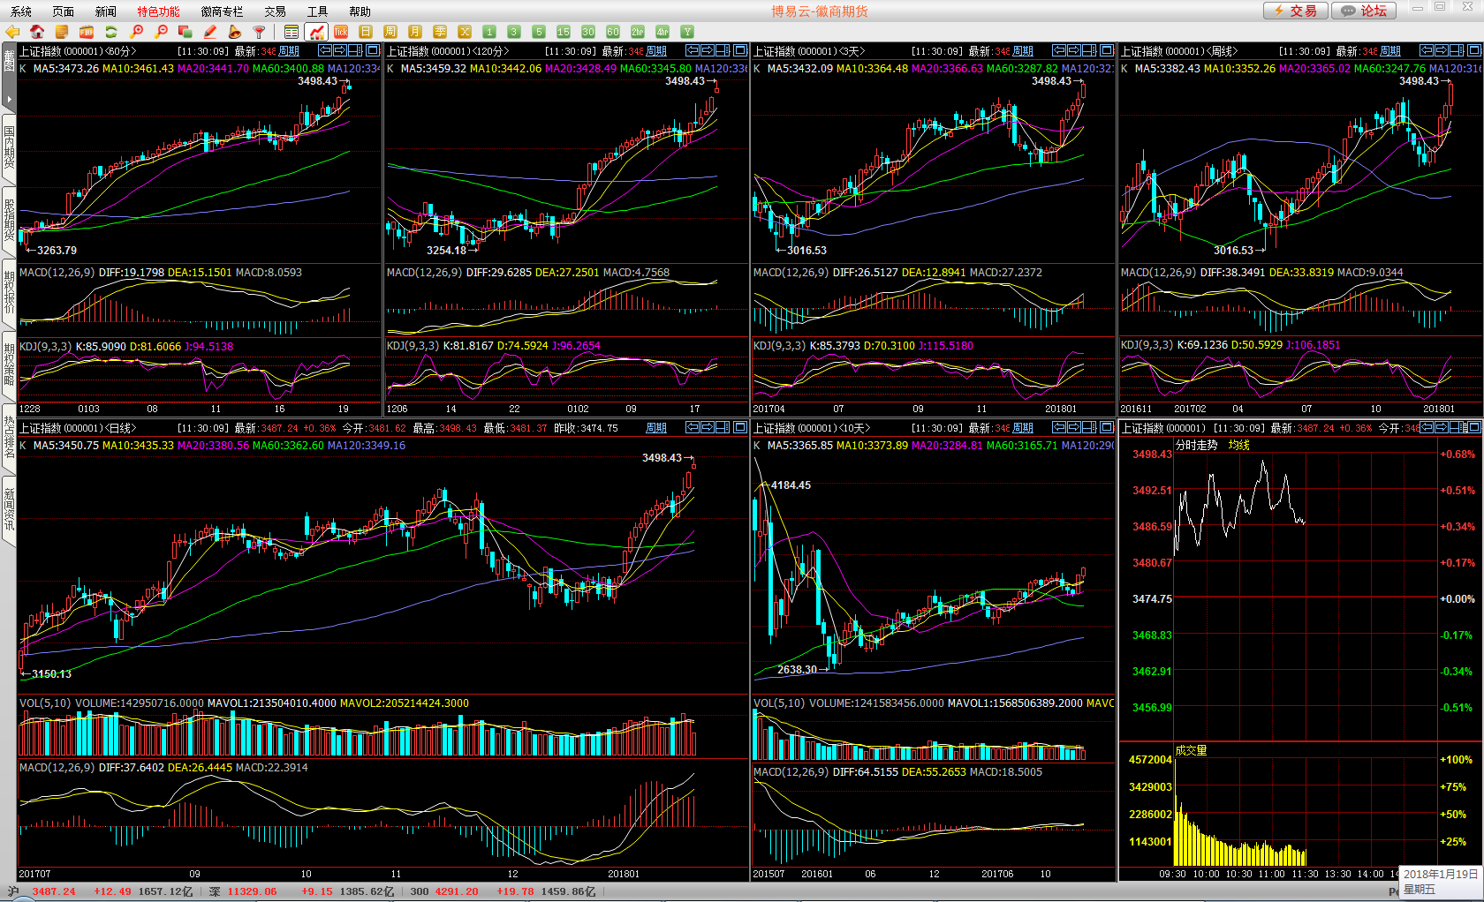Maximize the 60分 chart pane
The height and width of the screenshot is (902, 1484).
click(x=373, y=50)
